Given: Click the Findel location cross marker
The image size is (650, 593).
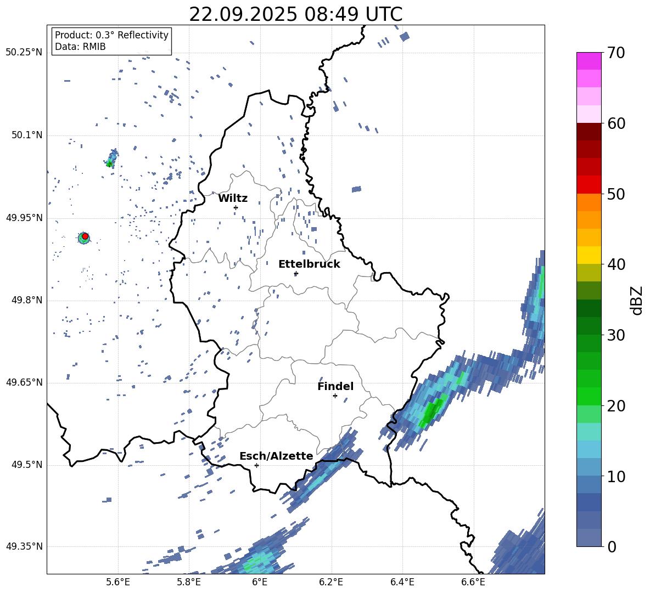Looking at the screenshot, I should click(335, 396).
